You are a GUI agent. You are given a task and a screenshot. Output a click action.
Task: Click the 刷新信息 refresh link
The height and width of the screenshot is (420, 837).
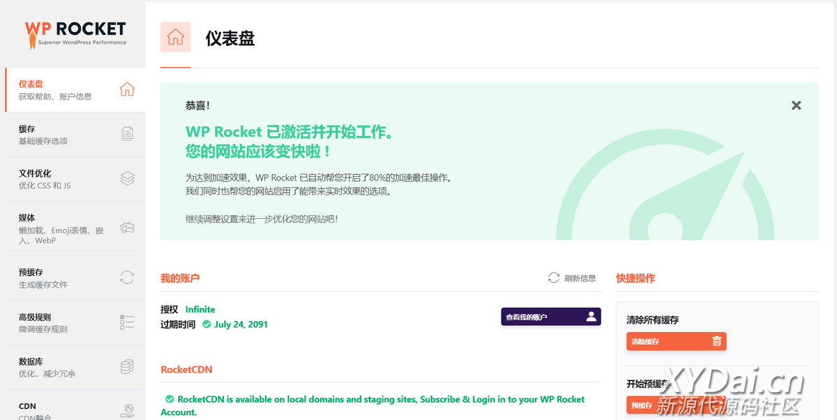[573, 278]
